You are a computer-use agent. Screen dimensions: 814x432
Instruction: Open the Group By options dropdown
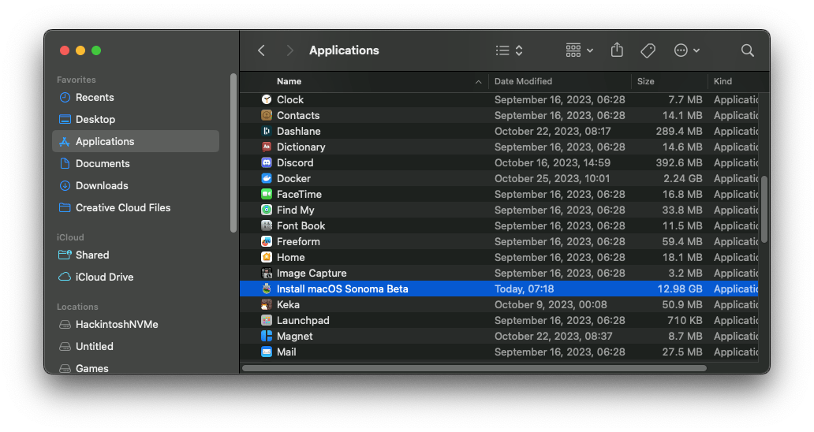click(x=579, y=50)
